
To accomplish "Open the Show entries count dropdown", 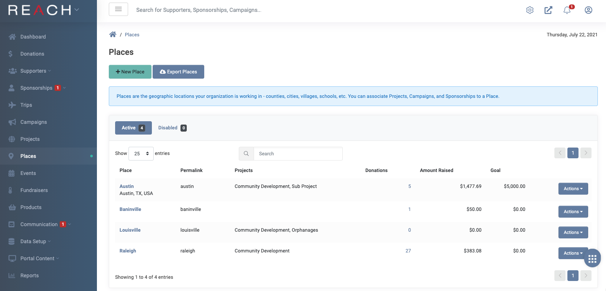I will click(x=141, y=153).
